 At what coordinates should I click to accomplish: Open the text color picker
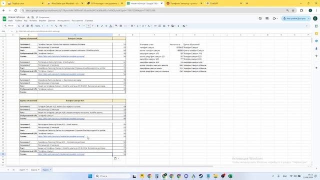111,26
